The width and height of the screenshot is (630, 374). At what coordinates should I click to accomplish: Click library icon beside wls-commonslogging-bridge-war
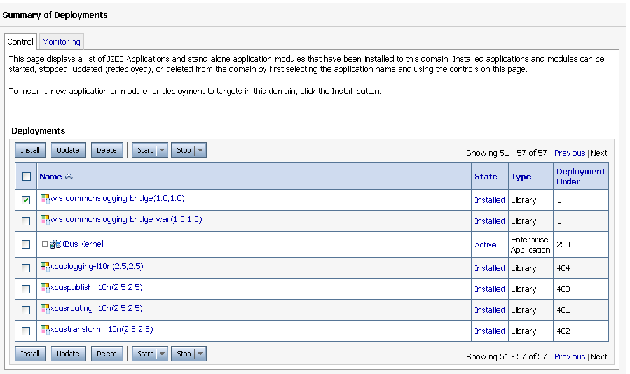[45, 220]
